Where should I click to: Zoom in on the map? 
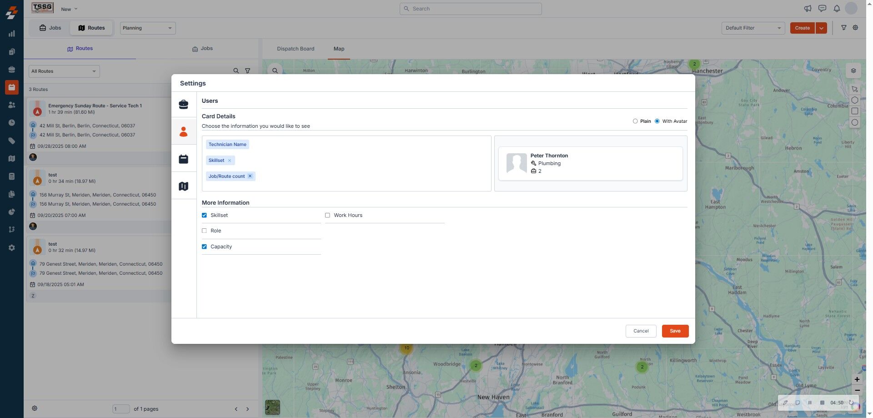(857, 379)
